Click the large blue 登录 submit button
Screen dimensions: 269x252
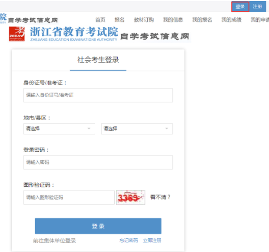point(98,226)
